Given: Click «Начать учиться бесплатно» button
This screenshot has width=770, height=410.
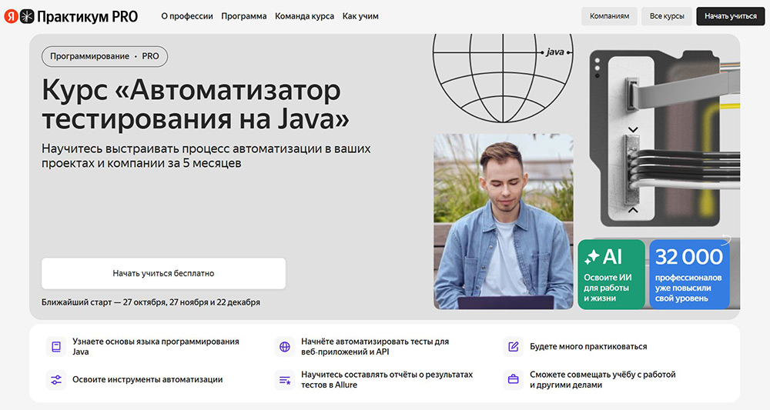Looking at the screenshot, I should pos(163,273).
